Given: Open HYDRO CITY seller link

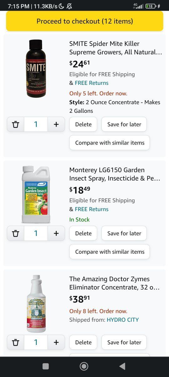Looking at the screenshot, I should pyautogui.click(x=123, y=320).
